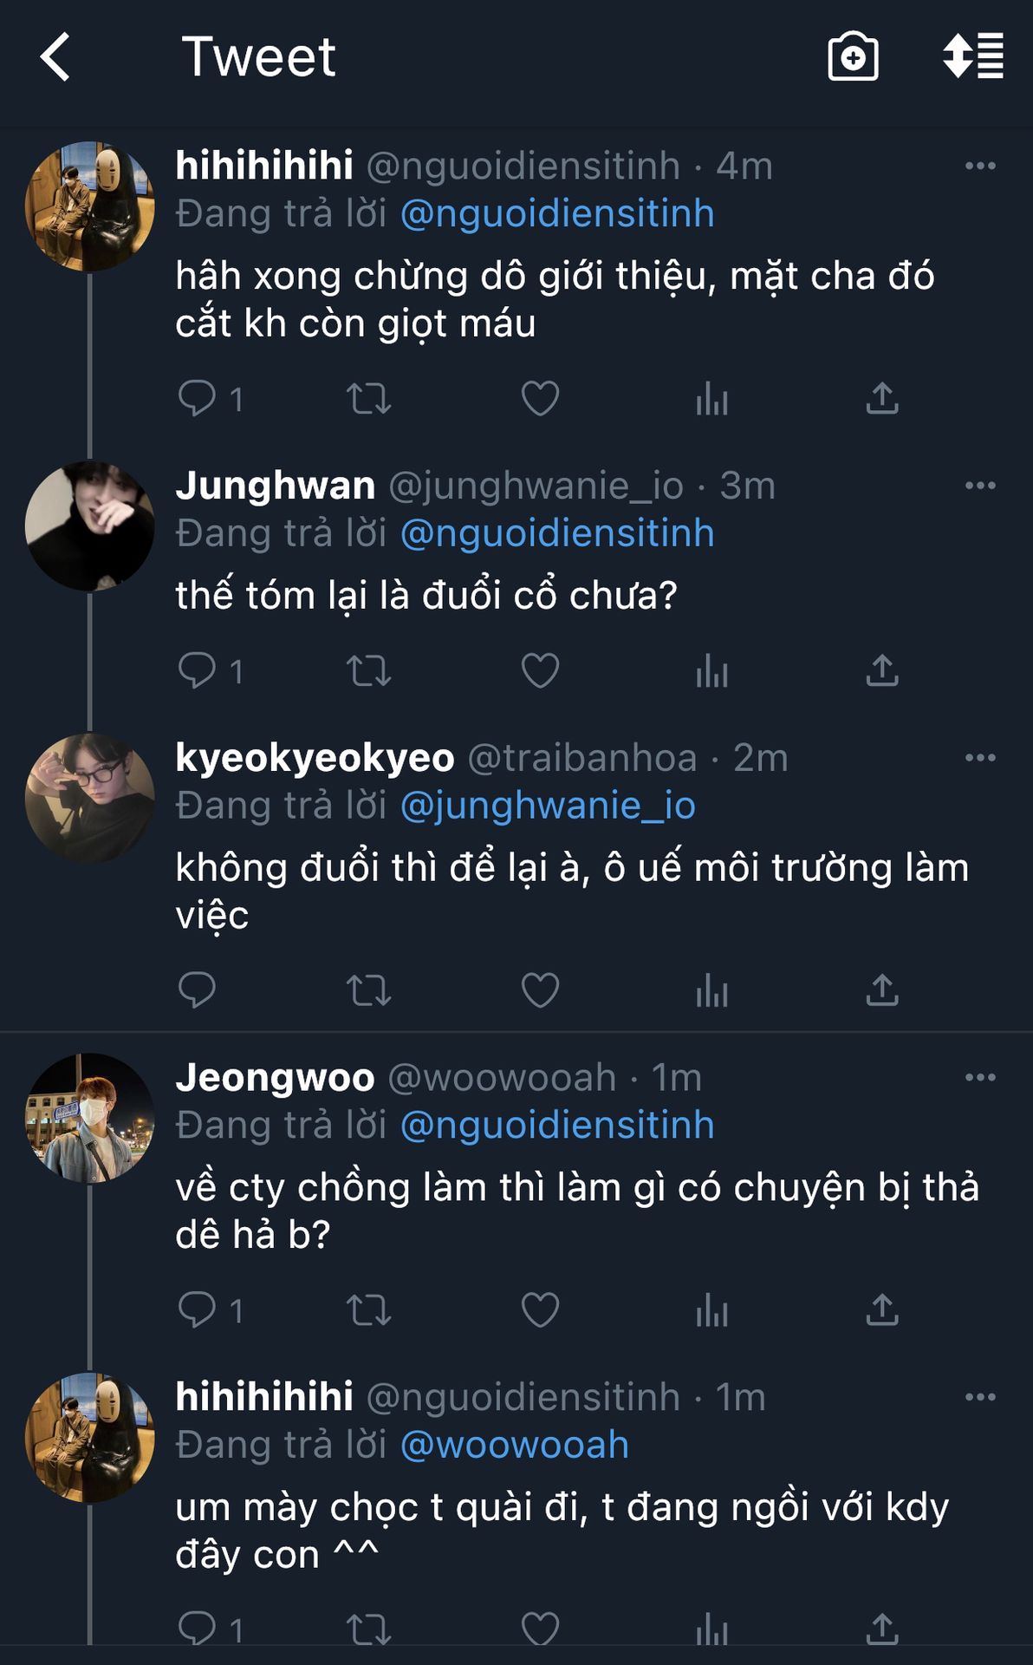Go back using the header arrow
The height and width of the screenshot is (1665, 1033).
coord(56,57)
